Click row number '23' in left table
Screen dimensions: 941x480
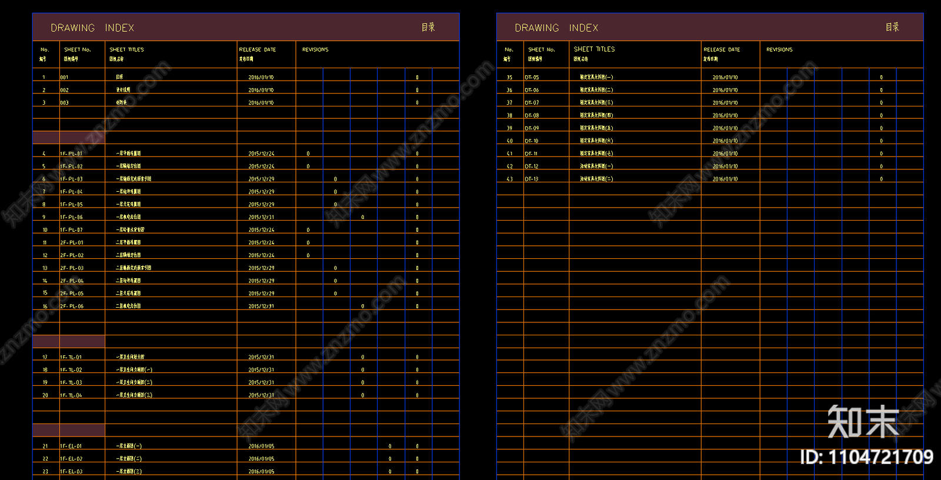(45, 472)
